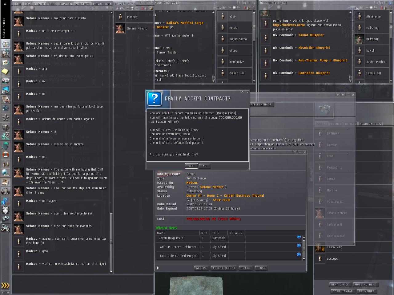Screen dimensions: 394x295
Task: Open the Corporation stars icon in sidebar
Action: tap(5, 118)
